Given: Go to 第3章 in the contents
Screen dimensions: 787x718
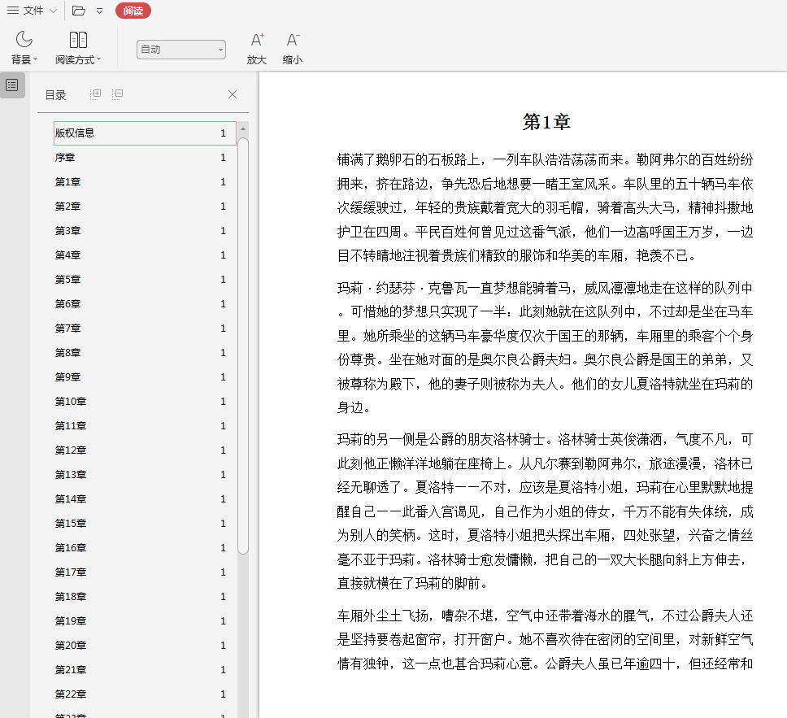Looking at the screenshot, I should (145, 231).
